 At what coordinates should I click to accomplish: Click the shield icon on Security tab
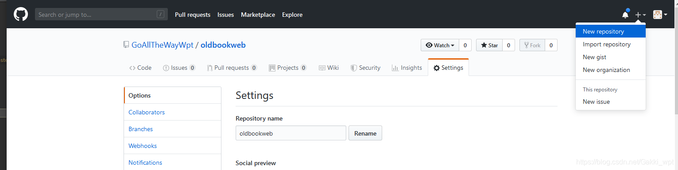(x=354, y=68)
